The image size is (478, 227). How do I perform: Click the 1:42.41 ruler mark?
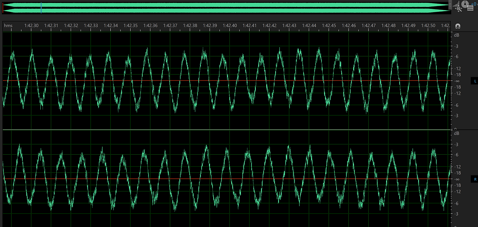[x=249, y=26]
